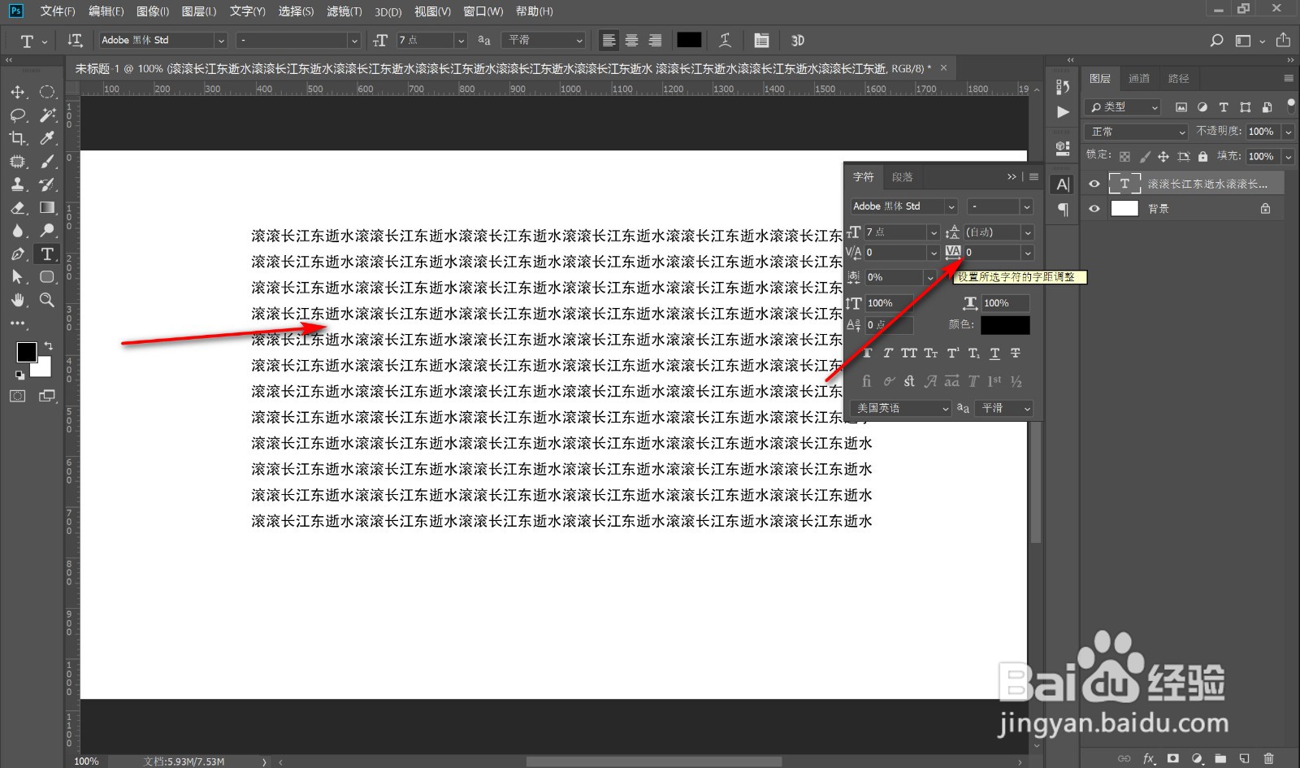This screenshot has width=1300, height=768.
Task: Select the Eyedropper tool
Action: pos(47,138)
